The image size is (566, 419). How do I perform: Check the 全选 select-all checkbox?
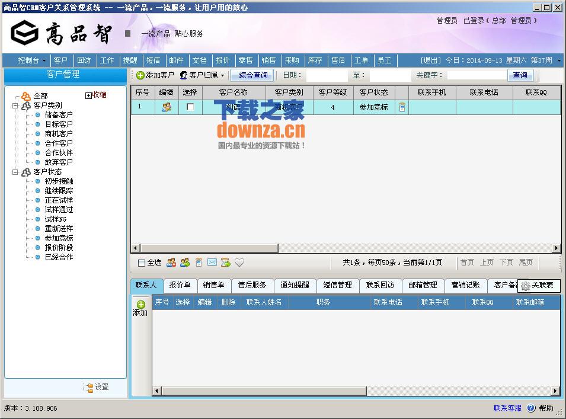point(142,263)
